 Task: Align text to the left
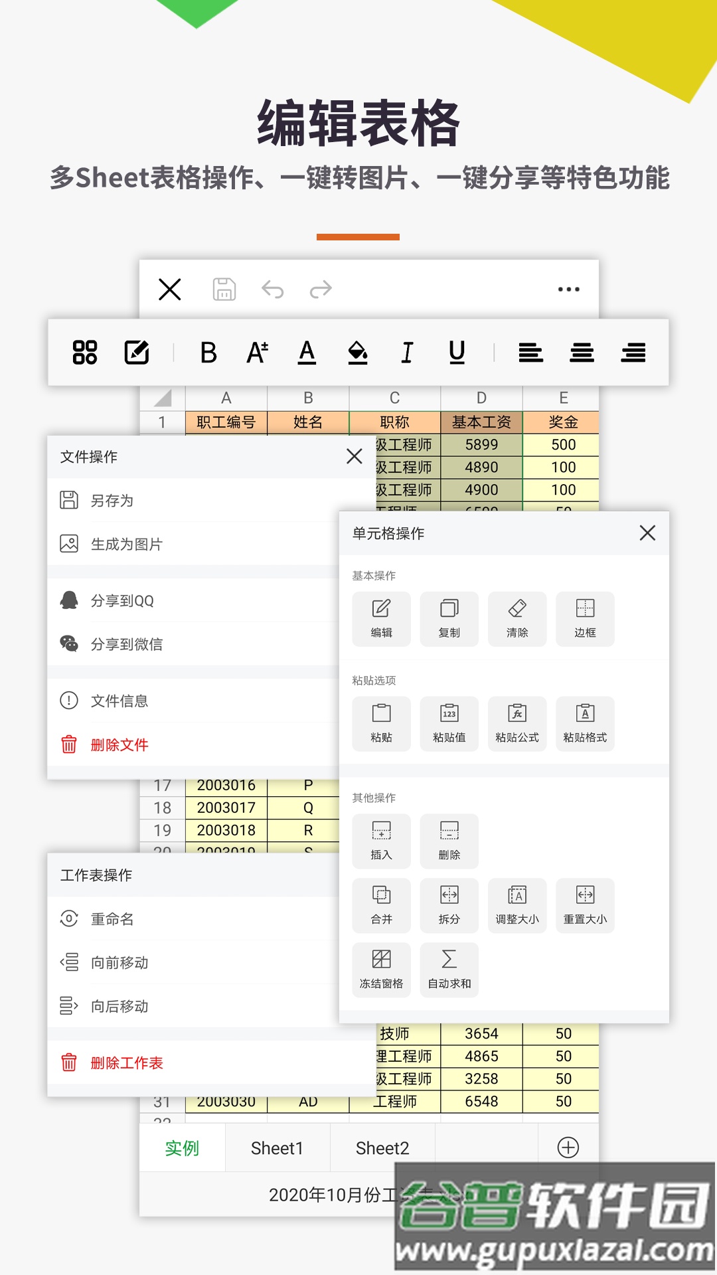(530, 353)
